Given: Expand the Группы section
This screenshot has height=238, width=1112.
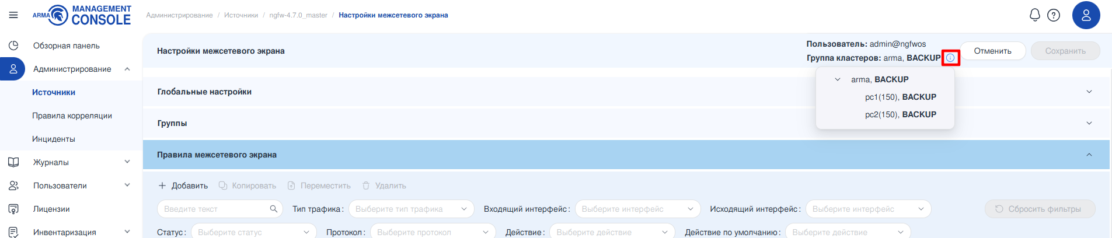Looking at the screenshot, I should (1089, 123).
